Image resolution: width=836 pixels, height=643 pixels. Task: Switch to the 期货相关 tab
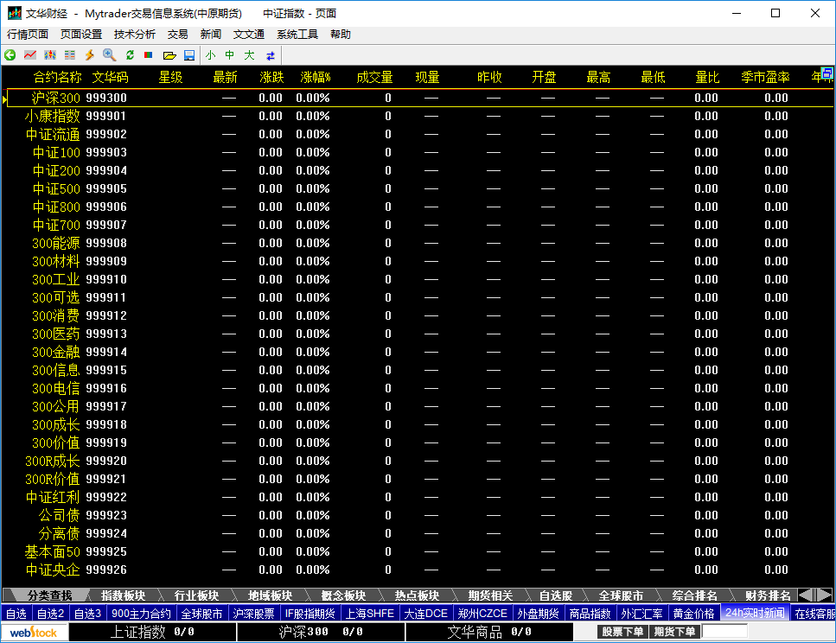pyautogui.click(x=490, y=595)
